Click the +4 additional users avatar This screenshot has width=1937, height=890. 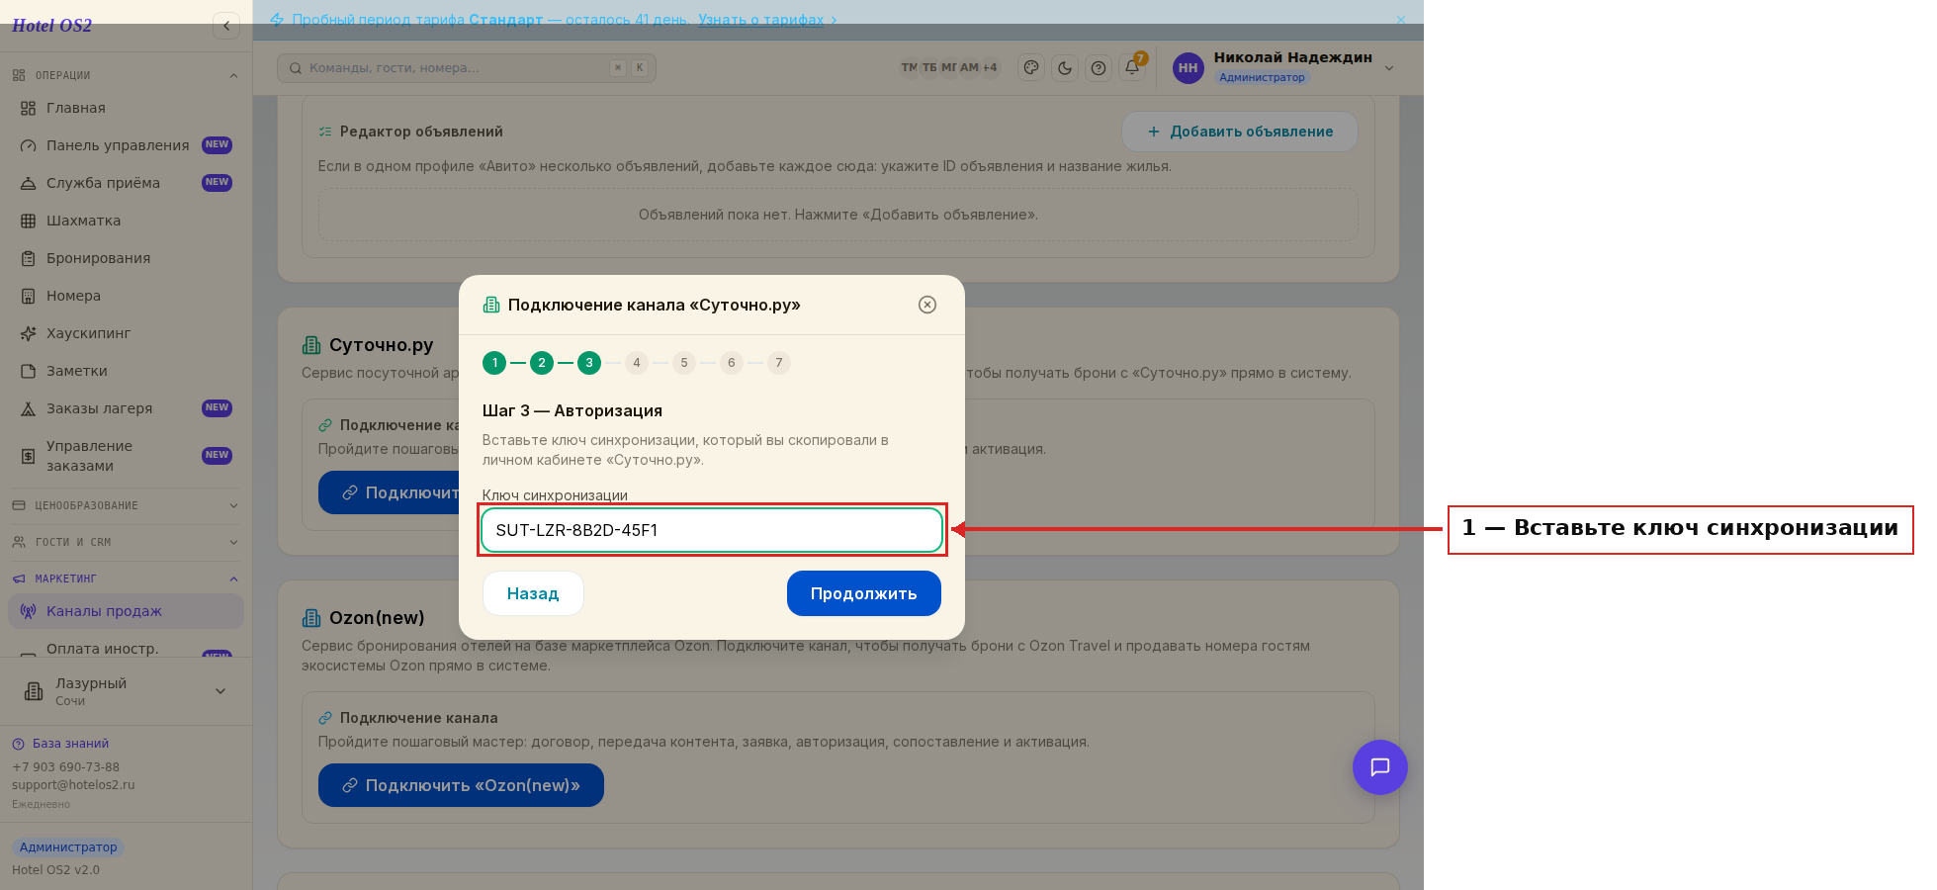(990, 67)
